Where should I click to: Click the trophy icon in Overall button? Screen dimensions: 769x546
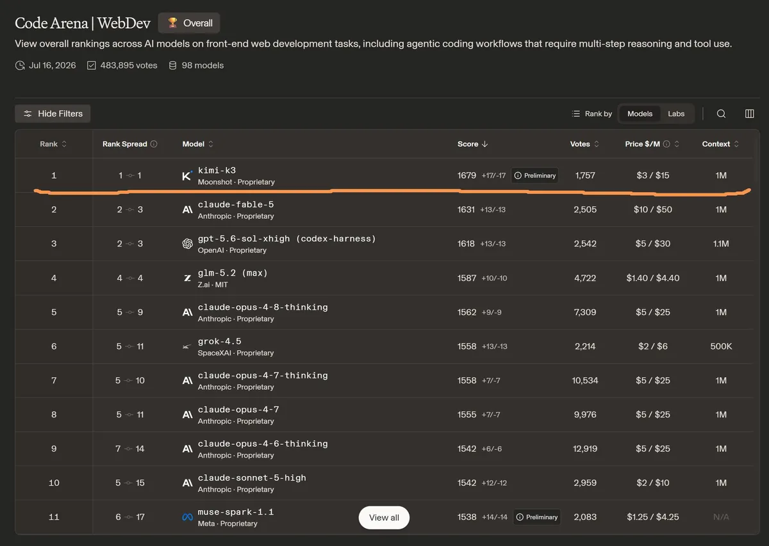[x=173, y=23]
